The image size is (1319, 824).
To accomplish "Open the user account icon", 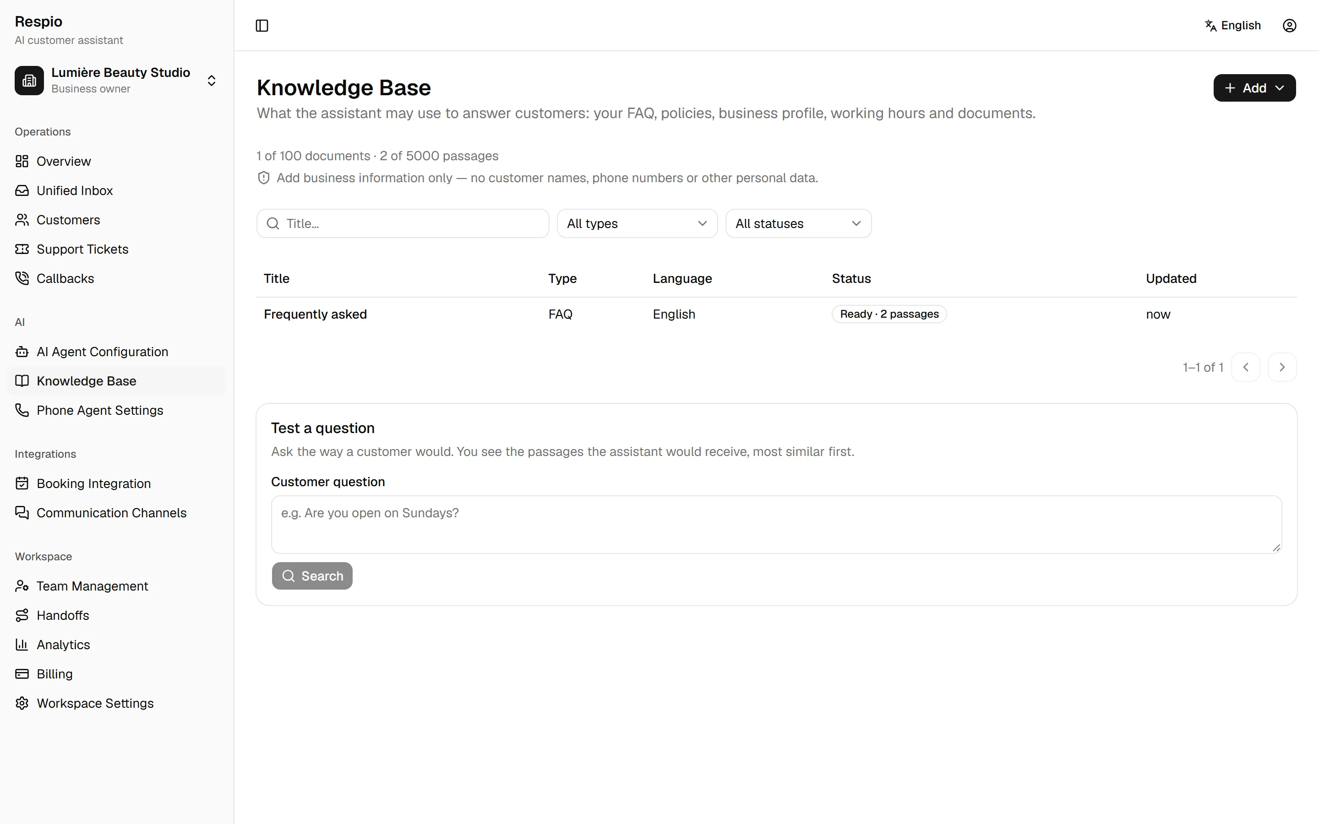I will (1289, 26).
